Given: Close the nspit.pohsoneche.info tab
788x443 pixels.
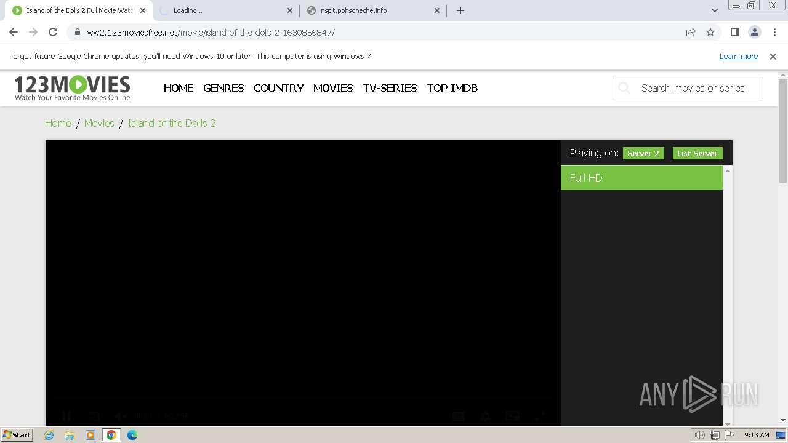Looking at the screenshot, I should [437, 10].
